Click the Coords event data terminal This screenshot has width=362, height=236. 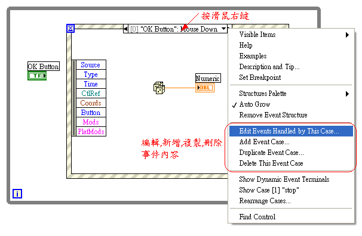[91, 103]
